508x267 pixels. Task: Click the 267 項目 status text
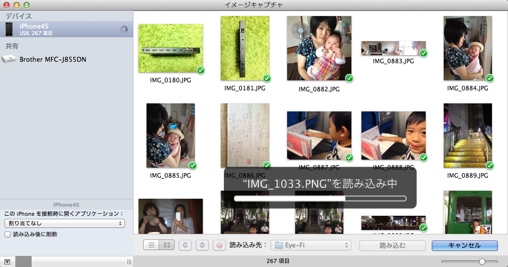[x=278, y=261]
